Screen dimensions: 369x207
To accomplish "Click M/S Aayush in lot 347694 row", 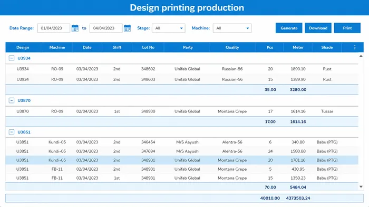I will click(x=187, y=151).
